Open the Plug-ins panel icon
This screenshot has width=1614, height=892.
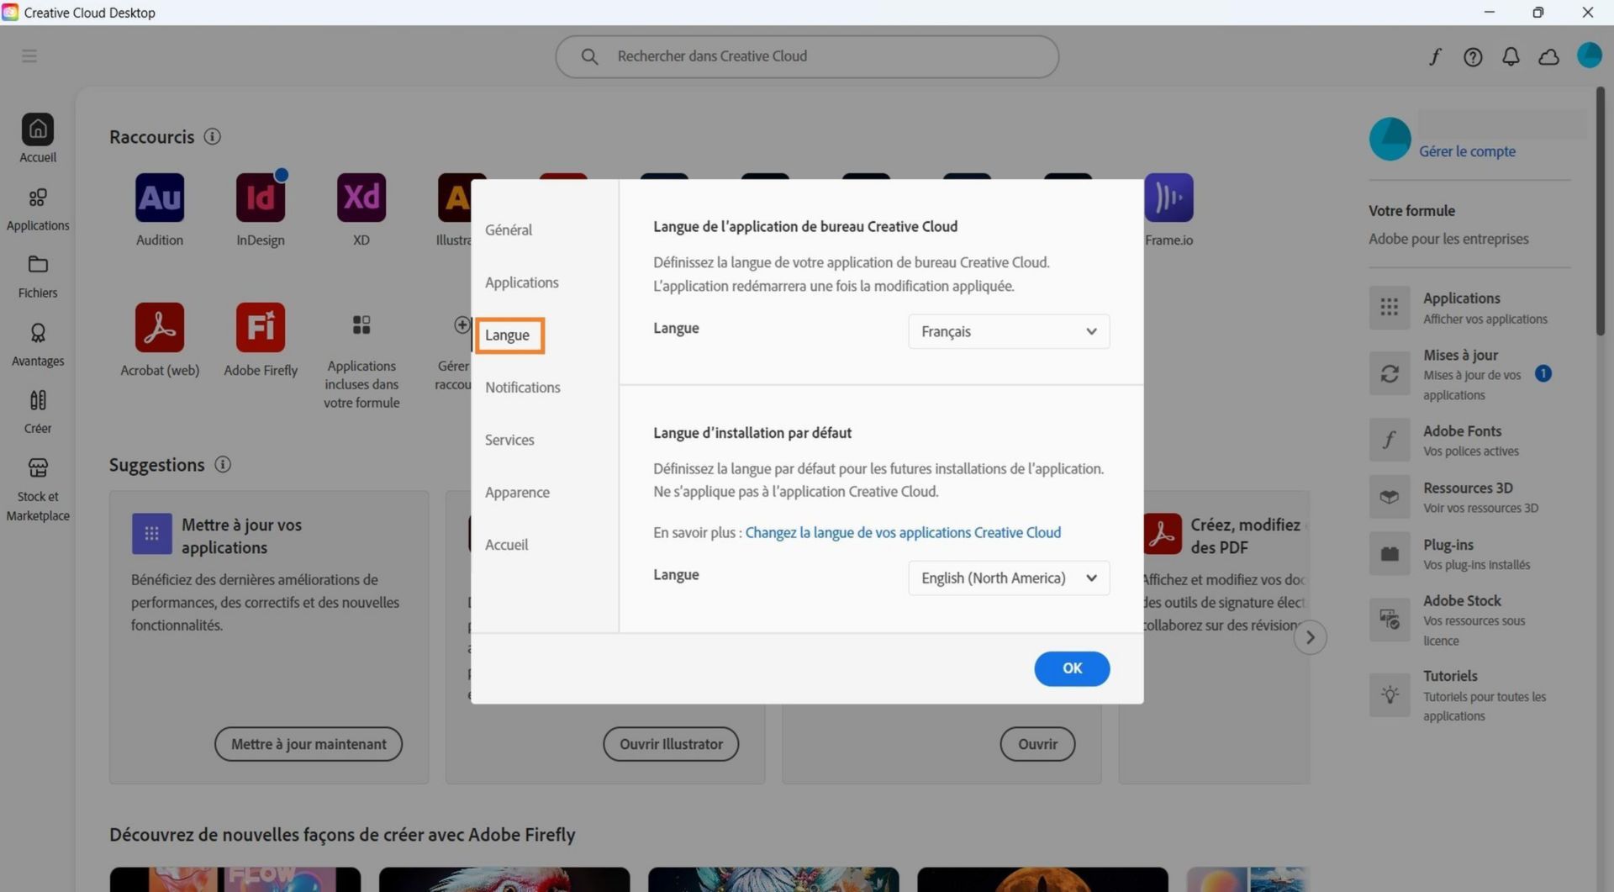pyautogui.click(x=1390, y=554)
